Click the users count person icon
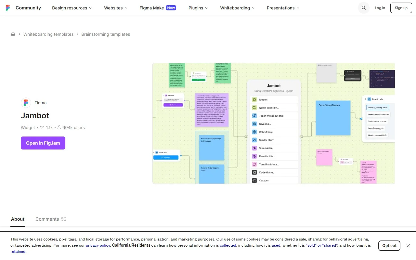This screenshot has height=260, width=416. [x=59, y=128]
